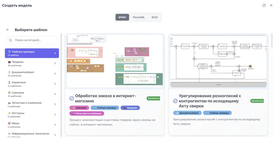Click the expand dialog icon at top right
Viewport: 277px width, 143px height.
pos(264,6)
